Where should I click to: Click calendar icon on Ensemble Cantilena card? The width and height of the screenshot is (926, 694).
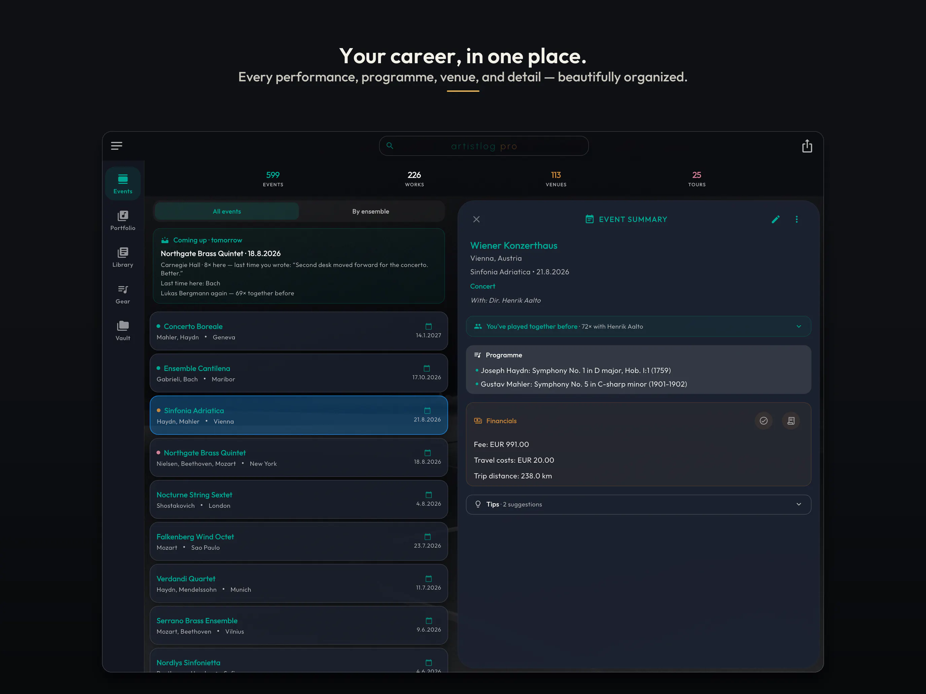pos(427,368)
